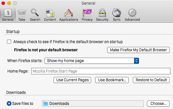Screen dimensions: 173x109
Task: Open the Sync preferences icon
Action: pos(117,13)
